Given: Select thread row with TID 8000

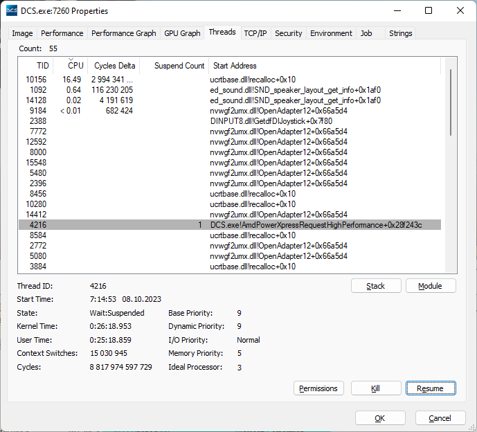Looking at the screenshot, I should (230, 152).
